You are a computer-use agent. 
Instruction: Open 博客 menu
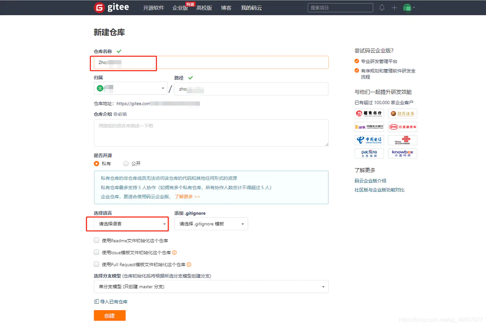pos(226,8)
